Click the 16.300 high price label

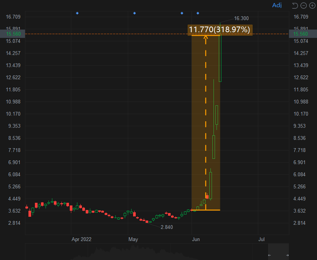point(242,19)
